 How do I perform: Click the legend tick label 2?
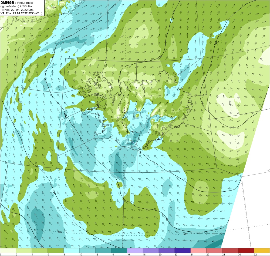(16, 254)
